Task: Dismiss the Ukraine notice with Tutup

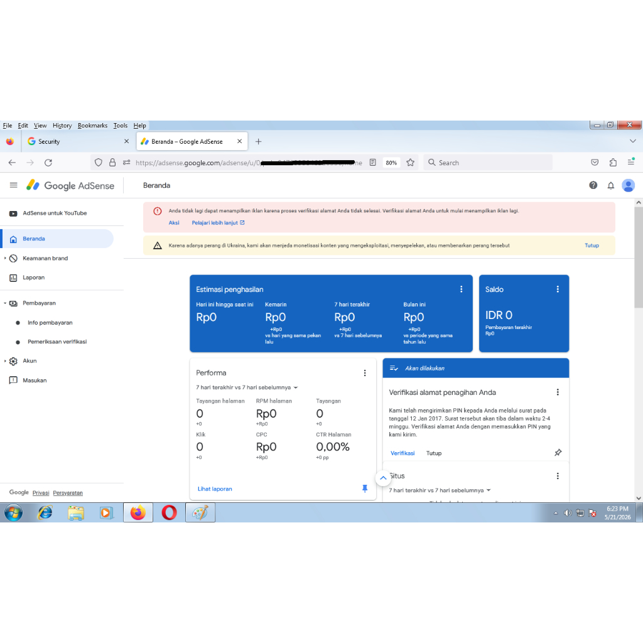Action: point(592,246)
